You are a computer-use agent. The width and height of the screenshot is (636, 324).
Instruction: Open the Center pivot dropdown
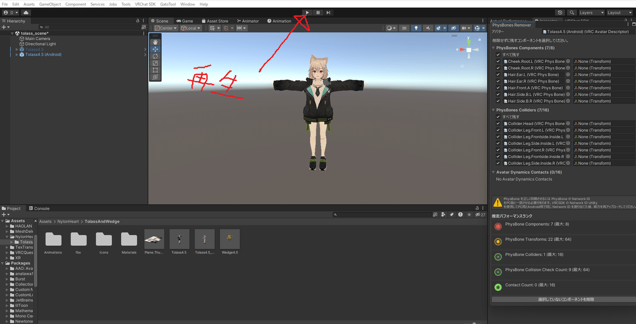coord(166,28)
